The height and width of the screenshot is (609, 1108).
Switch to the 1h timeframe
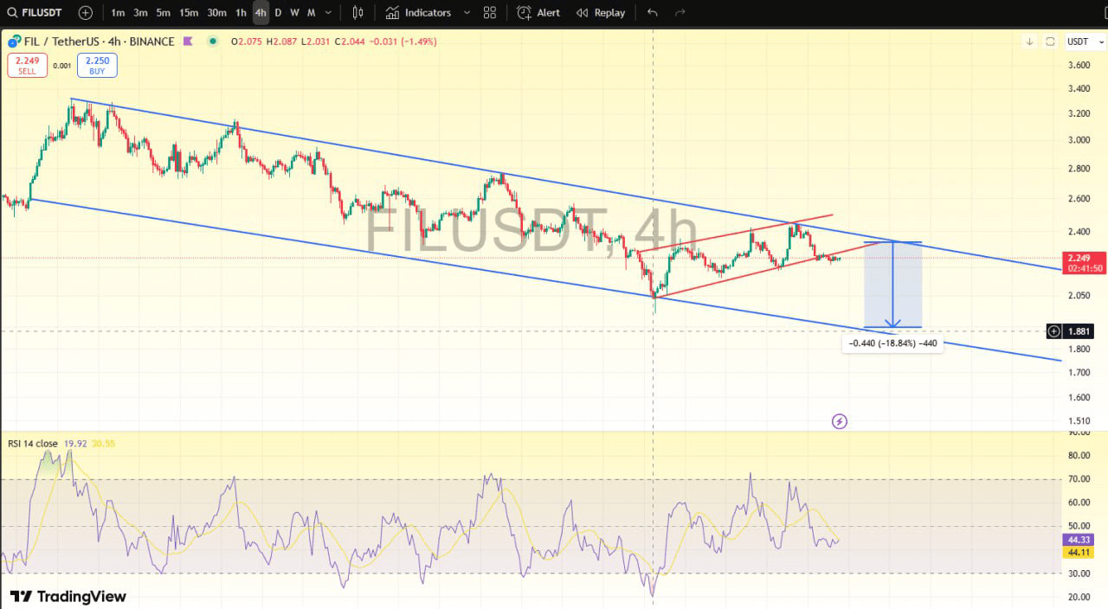pyautogui.click(x=242, y=13)
